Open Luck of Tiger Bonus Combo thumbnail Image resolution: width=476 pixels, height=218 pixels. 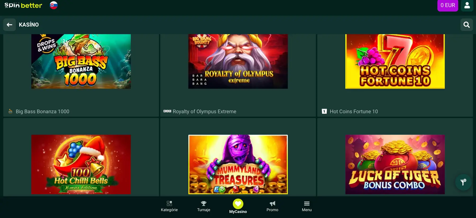click(x=395, y=164)
